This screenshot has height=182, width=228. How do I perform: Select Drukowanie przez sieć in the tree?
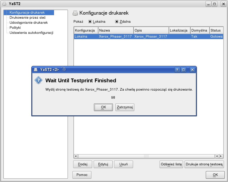[x=27, y=18]
